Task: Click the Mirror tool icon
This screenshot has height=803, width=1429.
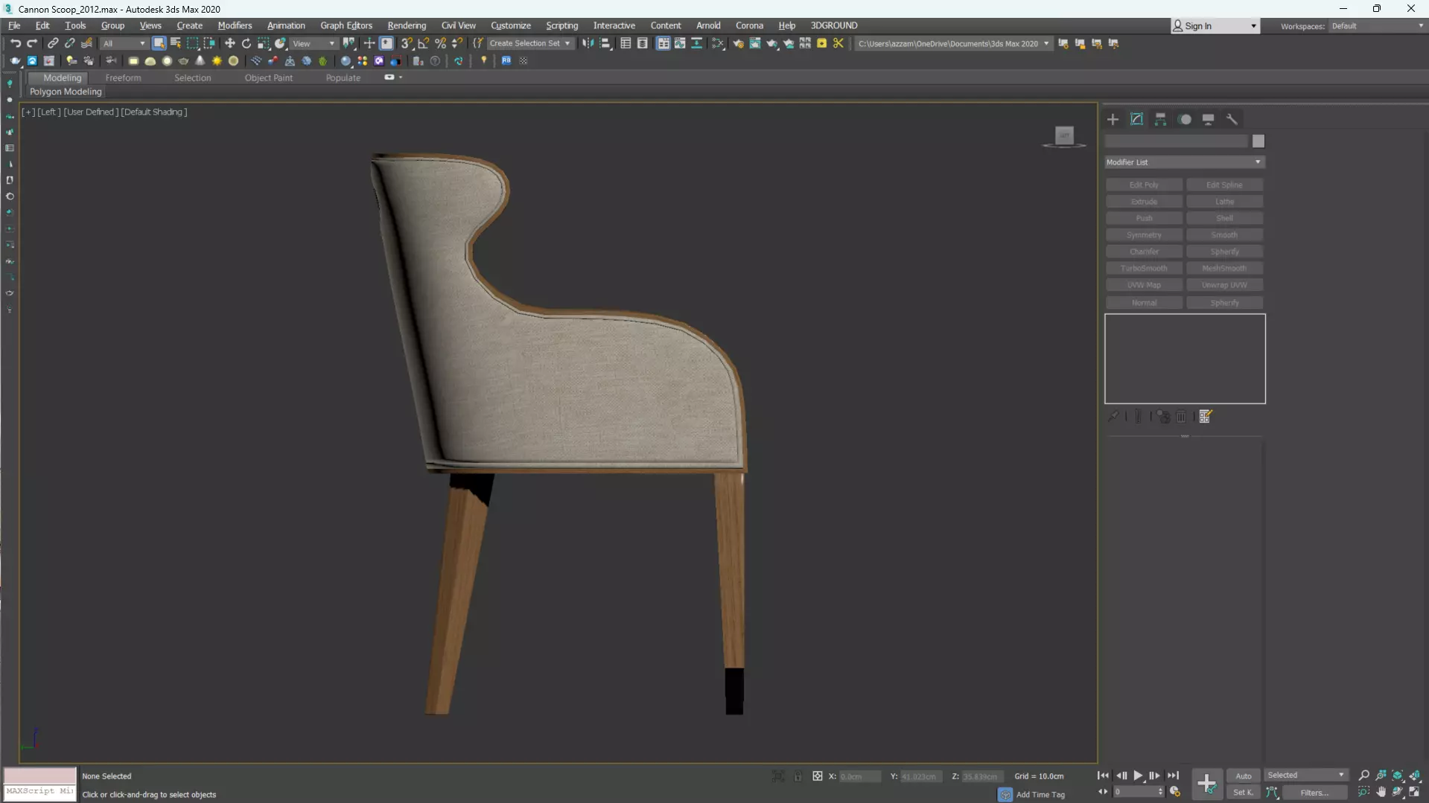Action: 588,43
